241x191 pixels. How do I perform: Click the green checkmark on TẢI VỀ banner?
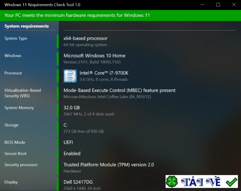(x=231, y=182)
